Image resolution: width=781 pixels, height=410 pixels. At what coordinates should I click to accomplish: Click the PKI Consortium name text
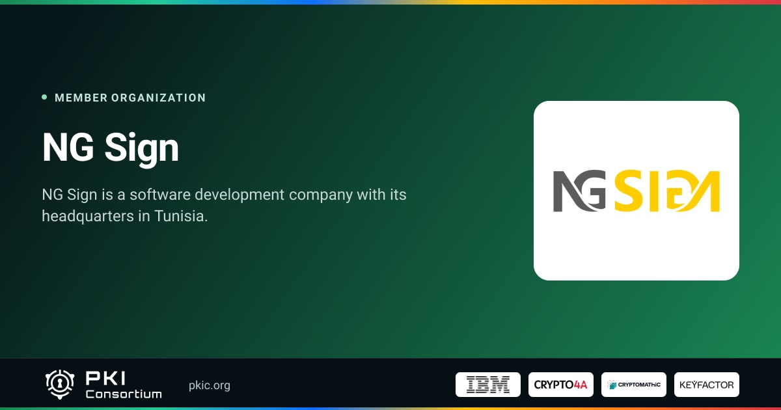click(x=124, y=385)
